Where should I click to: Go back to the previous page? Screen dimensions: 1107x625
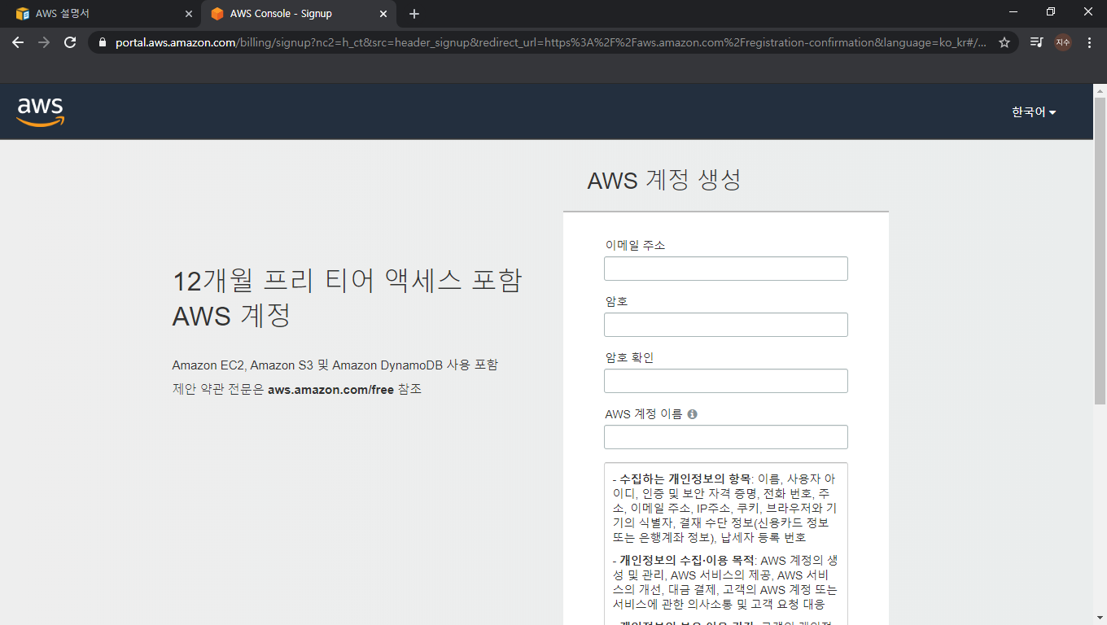point(18,42)
